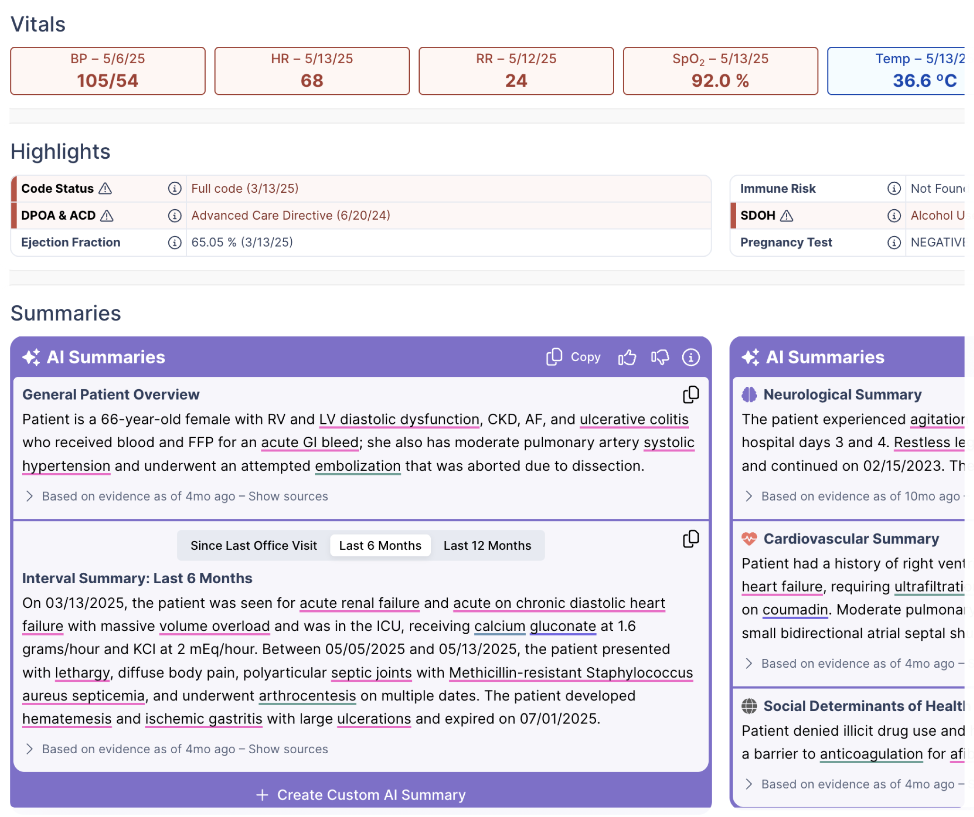This screenshot has height=817, width=974.
Task: Click the Copy button in AI Summaries header
Action: pyautogui.click(x=573, y=357)
